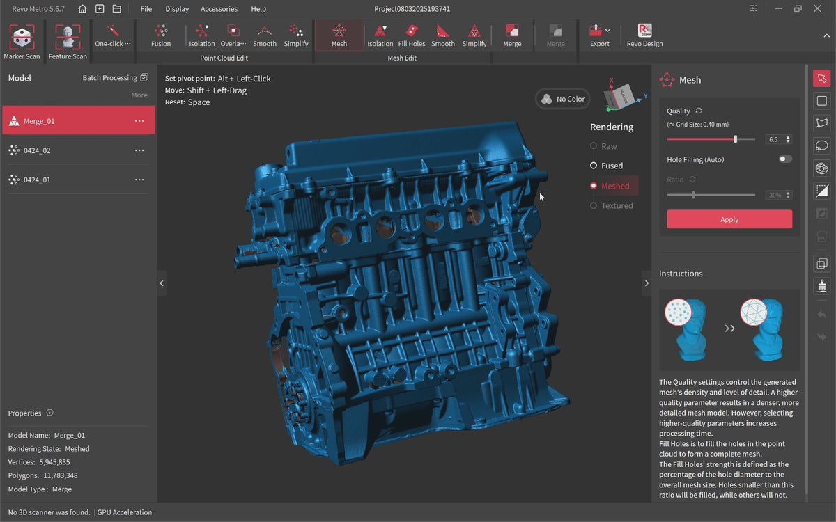Collapse the left panel with the arrow
This screenshot has width=836, height=522.
[x=162, y=283]
